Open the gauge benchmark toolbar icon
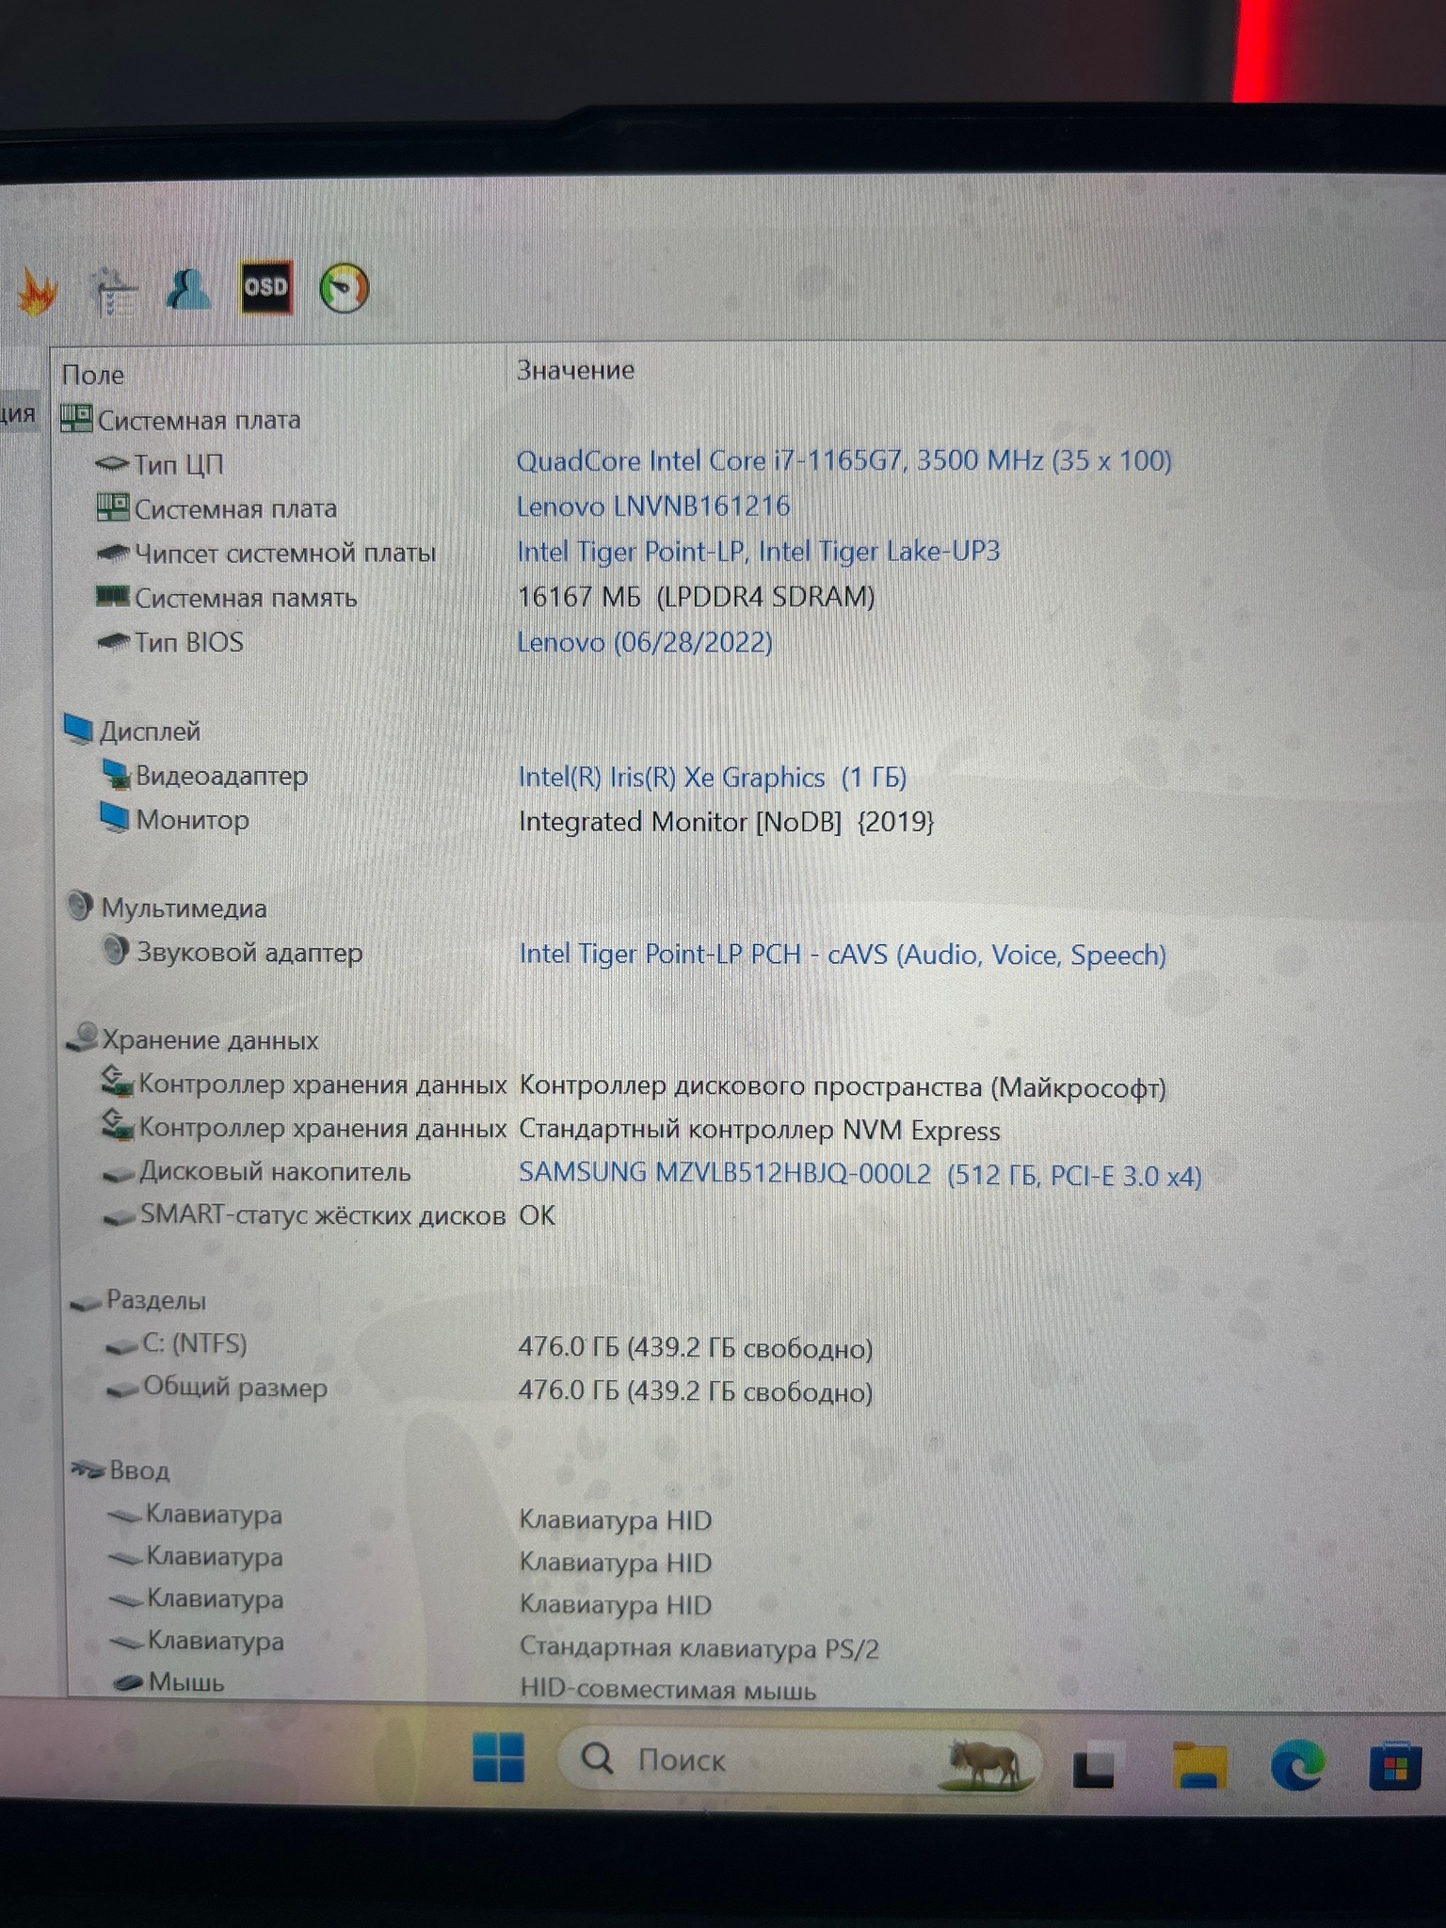Screen dimensions: 1446x1928 point(344,288)
